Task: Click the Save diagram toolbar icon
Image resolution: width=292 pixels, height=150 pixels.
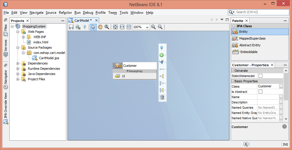Action: point(71,27)
